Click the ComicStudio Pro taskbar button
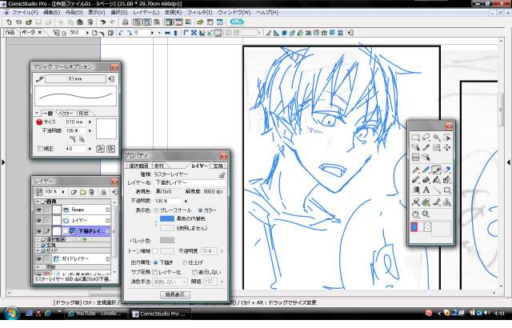This screenshot has height=328, width=512. click(159, 314)
